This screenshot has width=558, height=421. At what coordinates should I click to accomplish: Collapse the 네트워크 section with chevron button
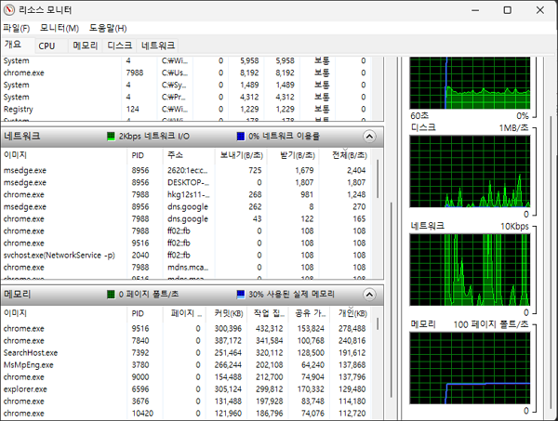click(369, 137)
